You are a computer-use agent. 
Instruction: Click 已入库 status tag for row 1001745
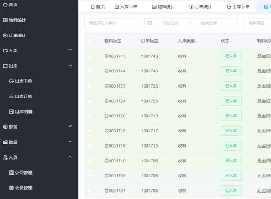231,56
